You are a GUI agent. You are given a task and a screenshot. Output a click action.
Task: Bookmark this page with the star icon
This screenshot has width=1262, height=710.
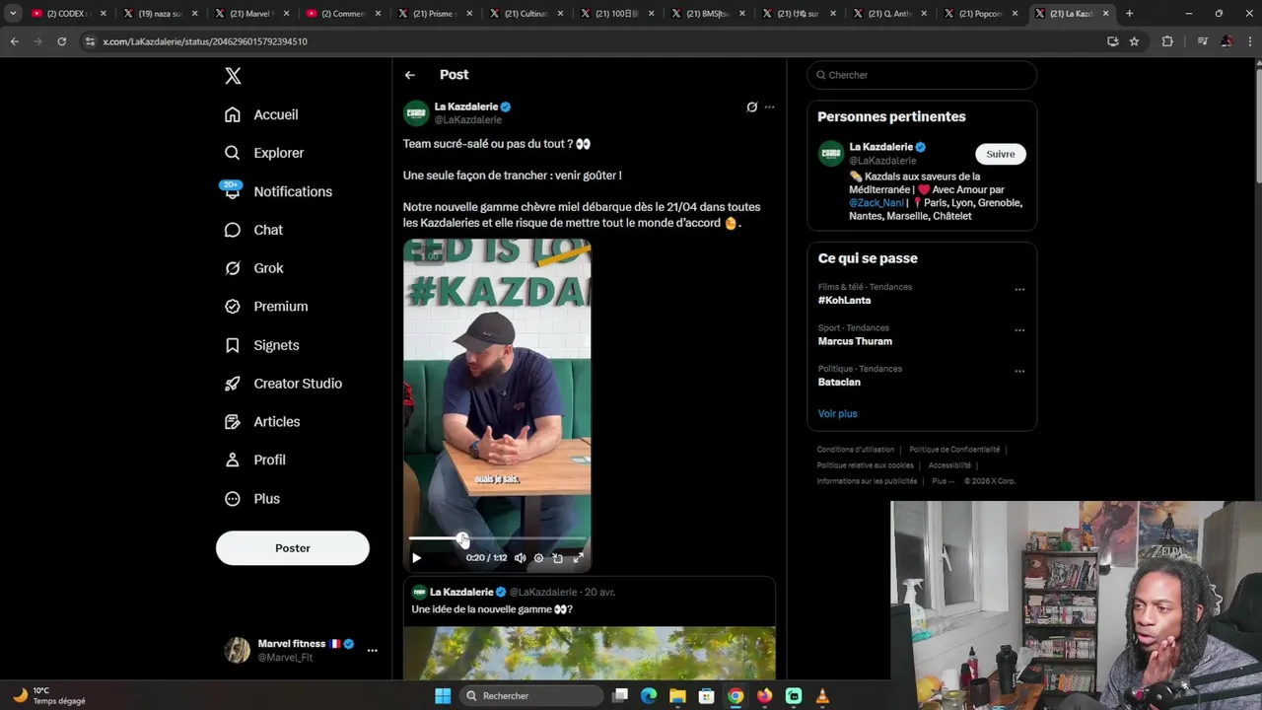click(1134, 41)
